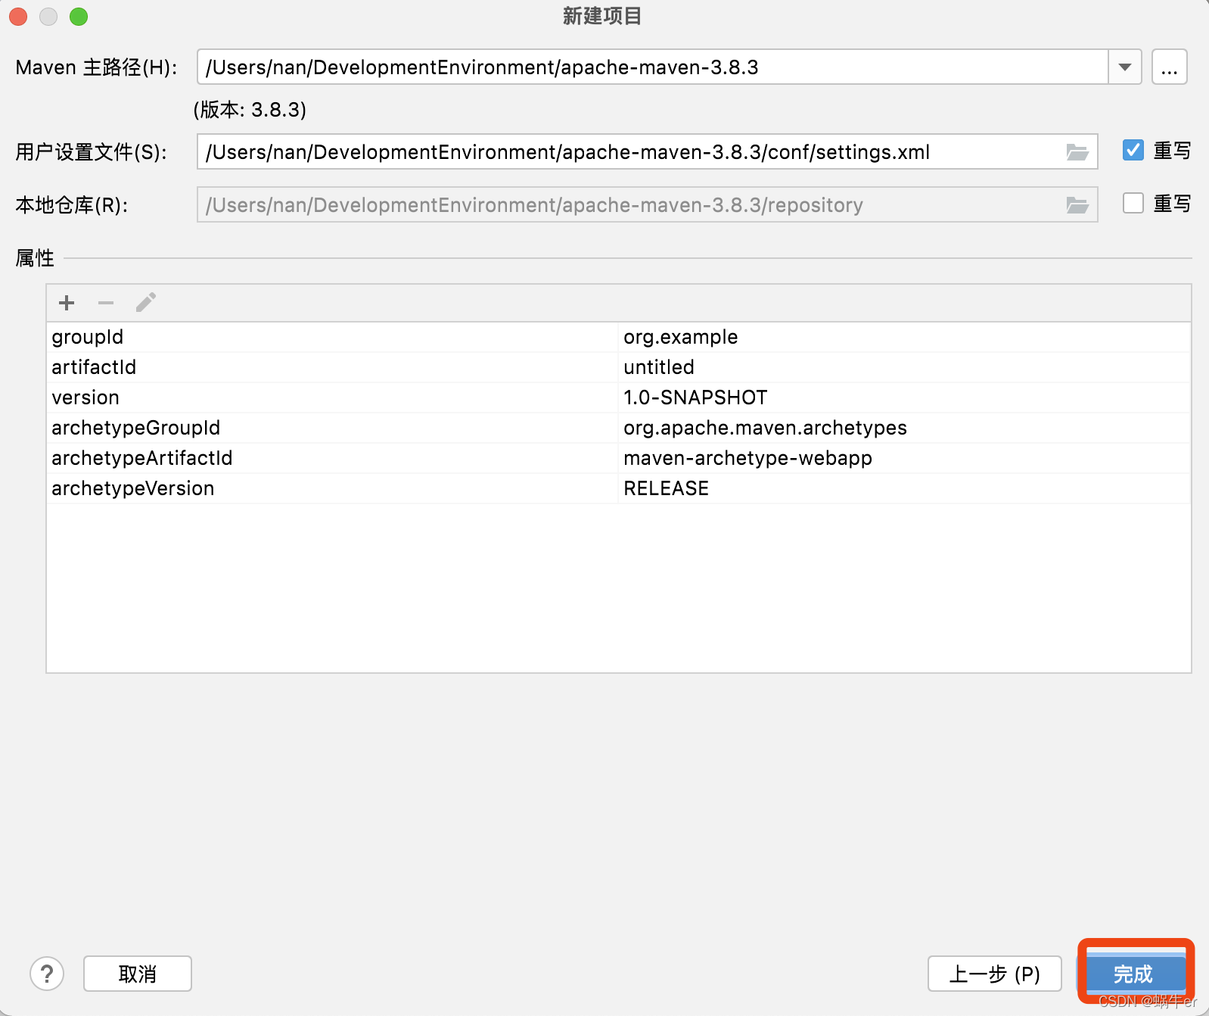Open help with question mark button

coord(47,974)
